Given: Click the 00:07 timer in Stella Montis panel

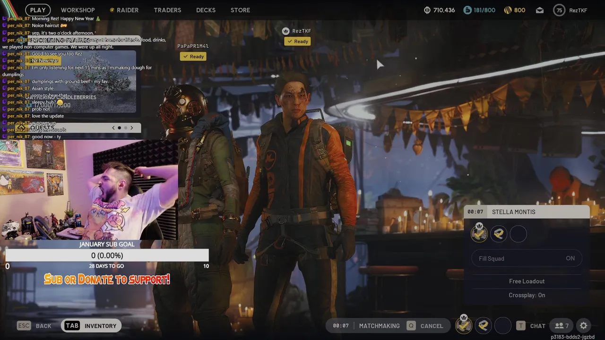Looking at the screenshot, I should (475, 212).
